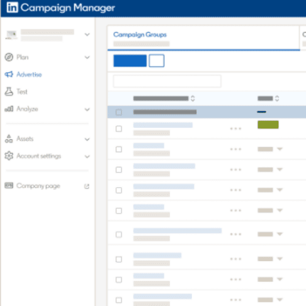Check the second campaign group row checkbox
This screenshot has width=306, height=306.
119,149
